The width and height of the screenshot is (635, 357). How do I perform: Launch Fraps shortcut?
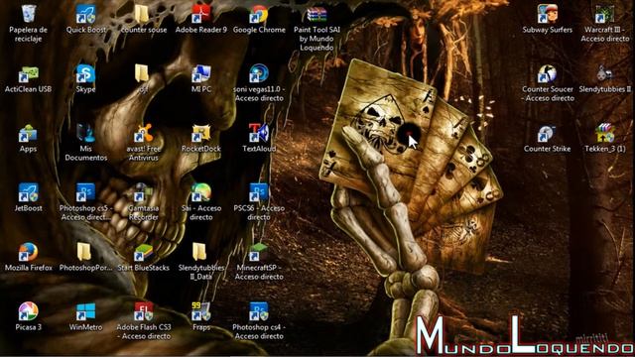click(201, 311)
